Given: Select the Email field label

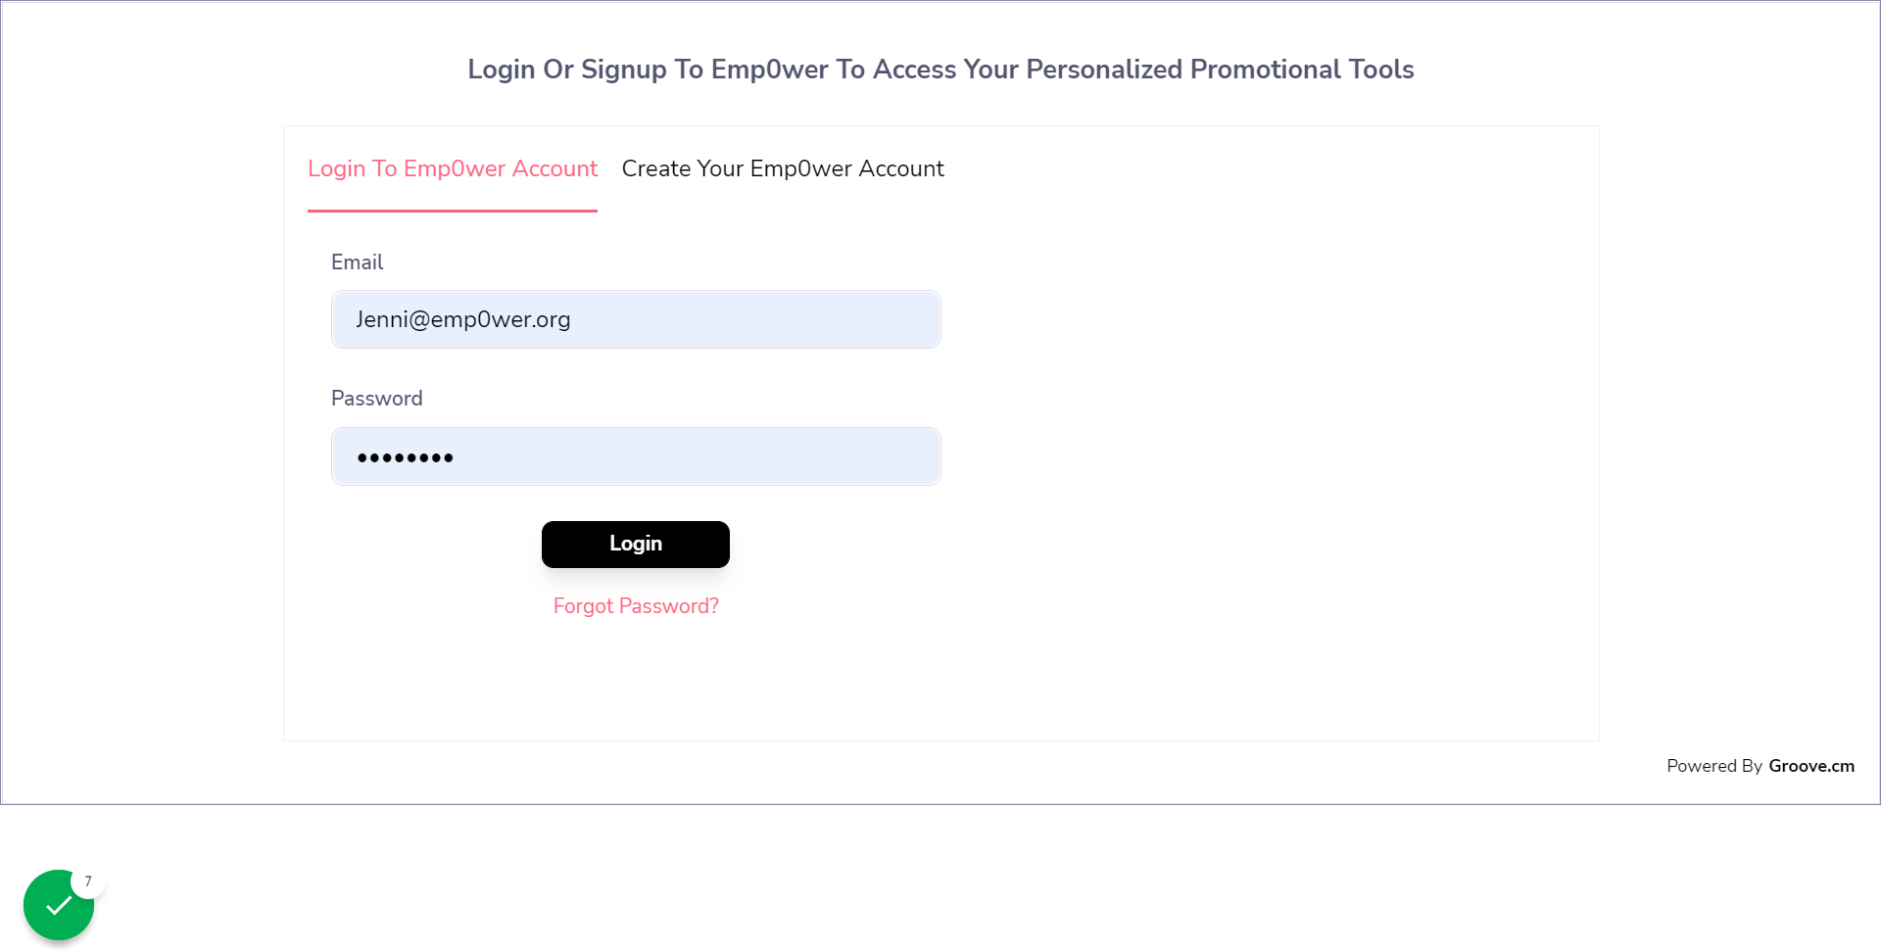Looking at the screenshot, I should 357,262.
